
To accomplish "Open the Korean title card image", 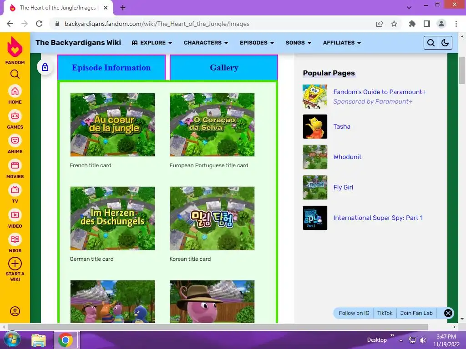I will (x=212, y=218).
